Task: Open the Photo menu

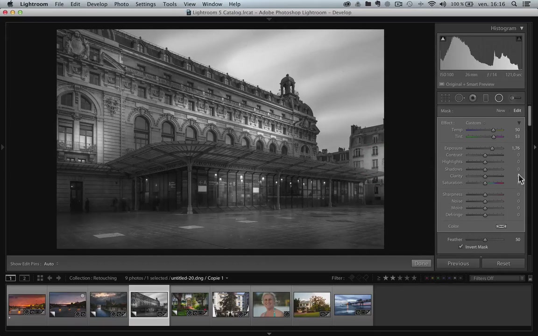Action: [x=121, y=4]
